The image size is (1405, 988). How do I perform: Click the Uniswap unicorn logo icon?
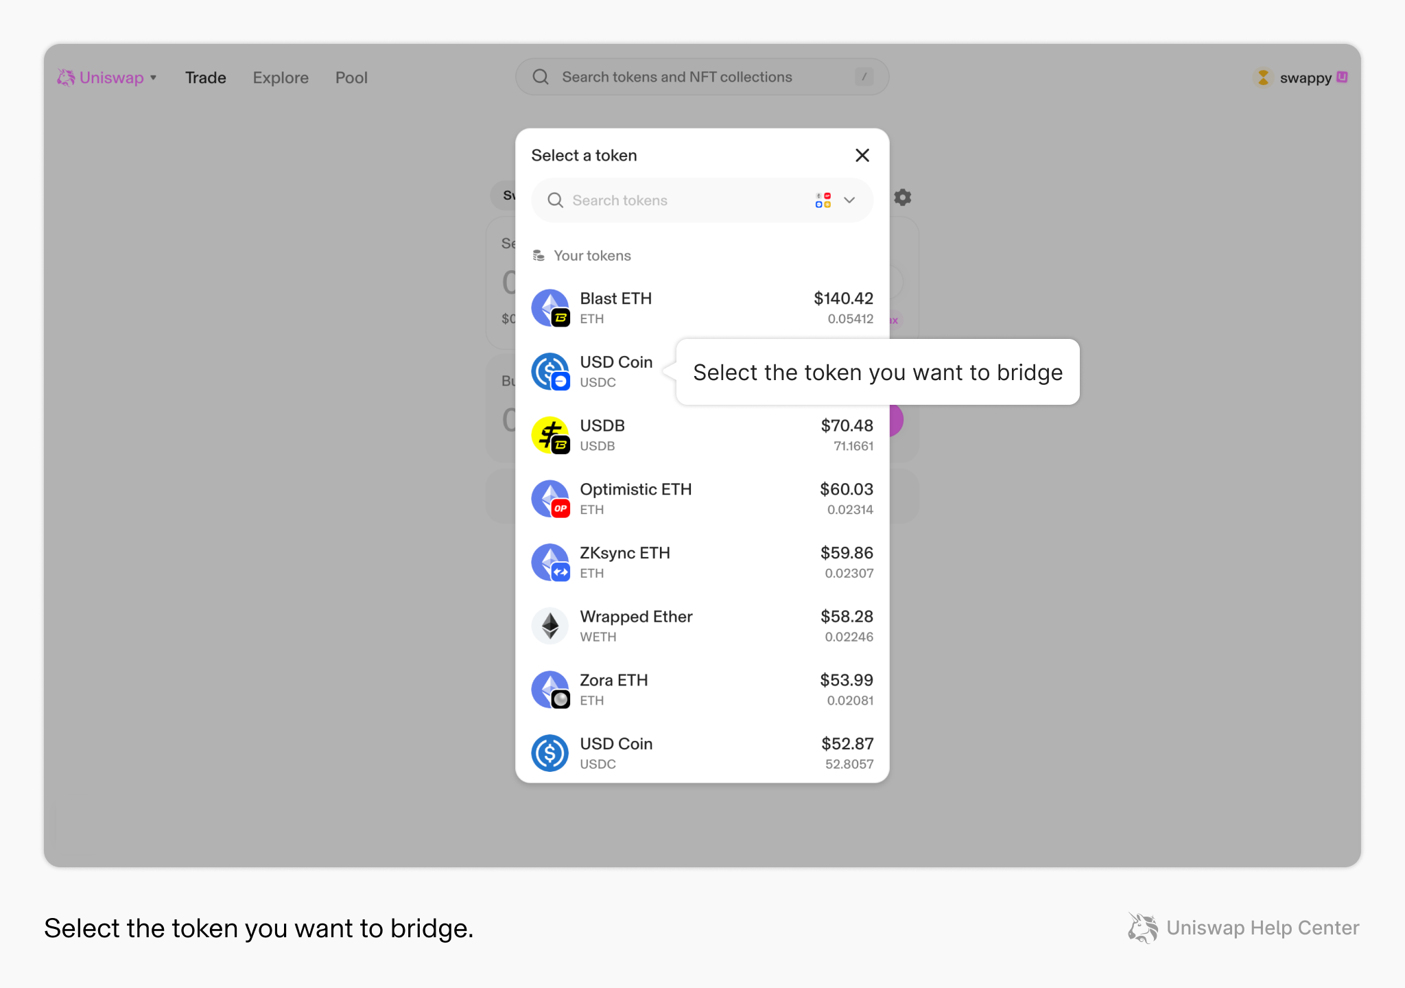[66, 78]
